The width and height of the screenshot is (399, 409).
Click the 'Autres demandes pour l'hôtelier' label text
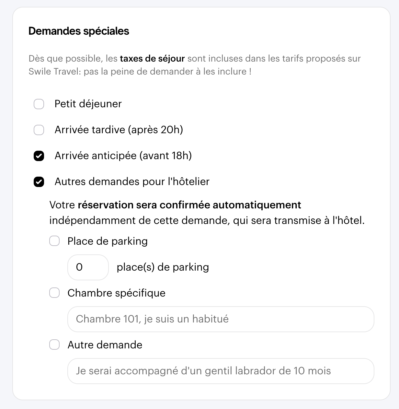(x=132, y=181)
